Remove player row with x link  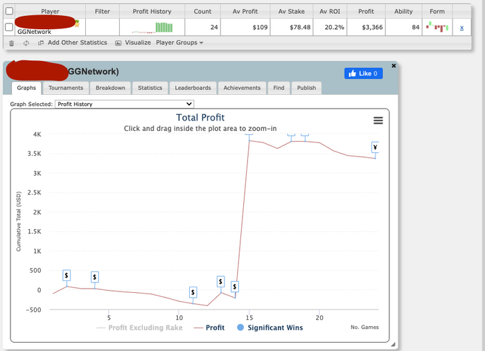(x=461, y=28)
